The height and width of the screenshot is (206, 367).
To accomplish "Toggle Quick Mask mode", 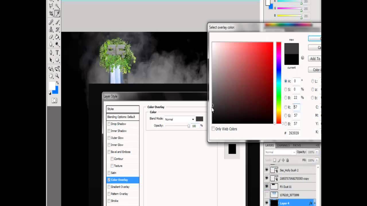I will coord(54,100).
